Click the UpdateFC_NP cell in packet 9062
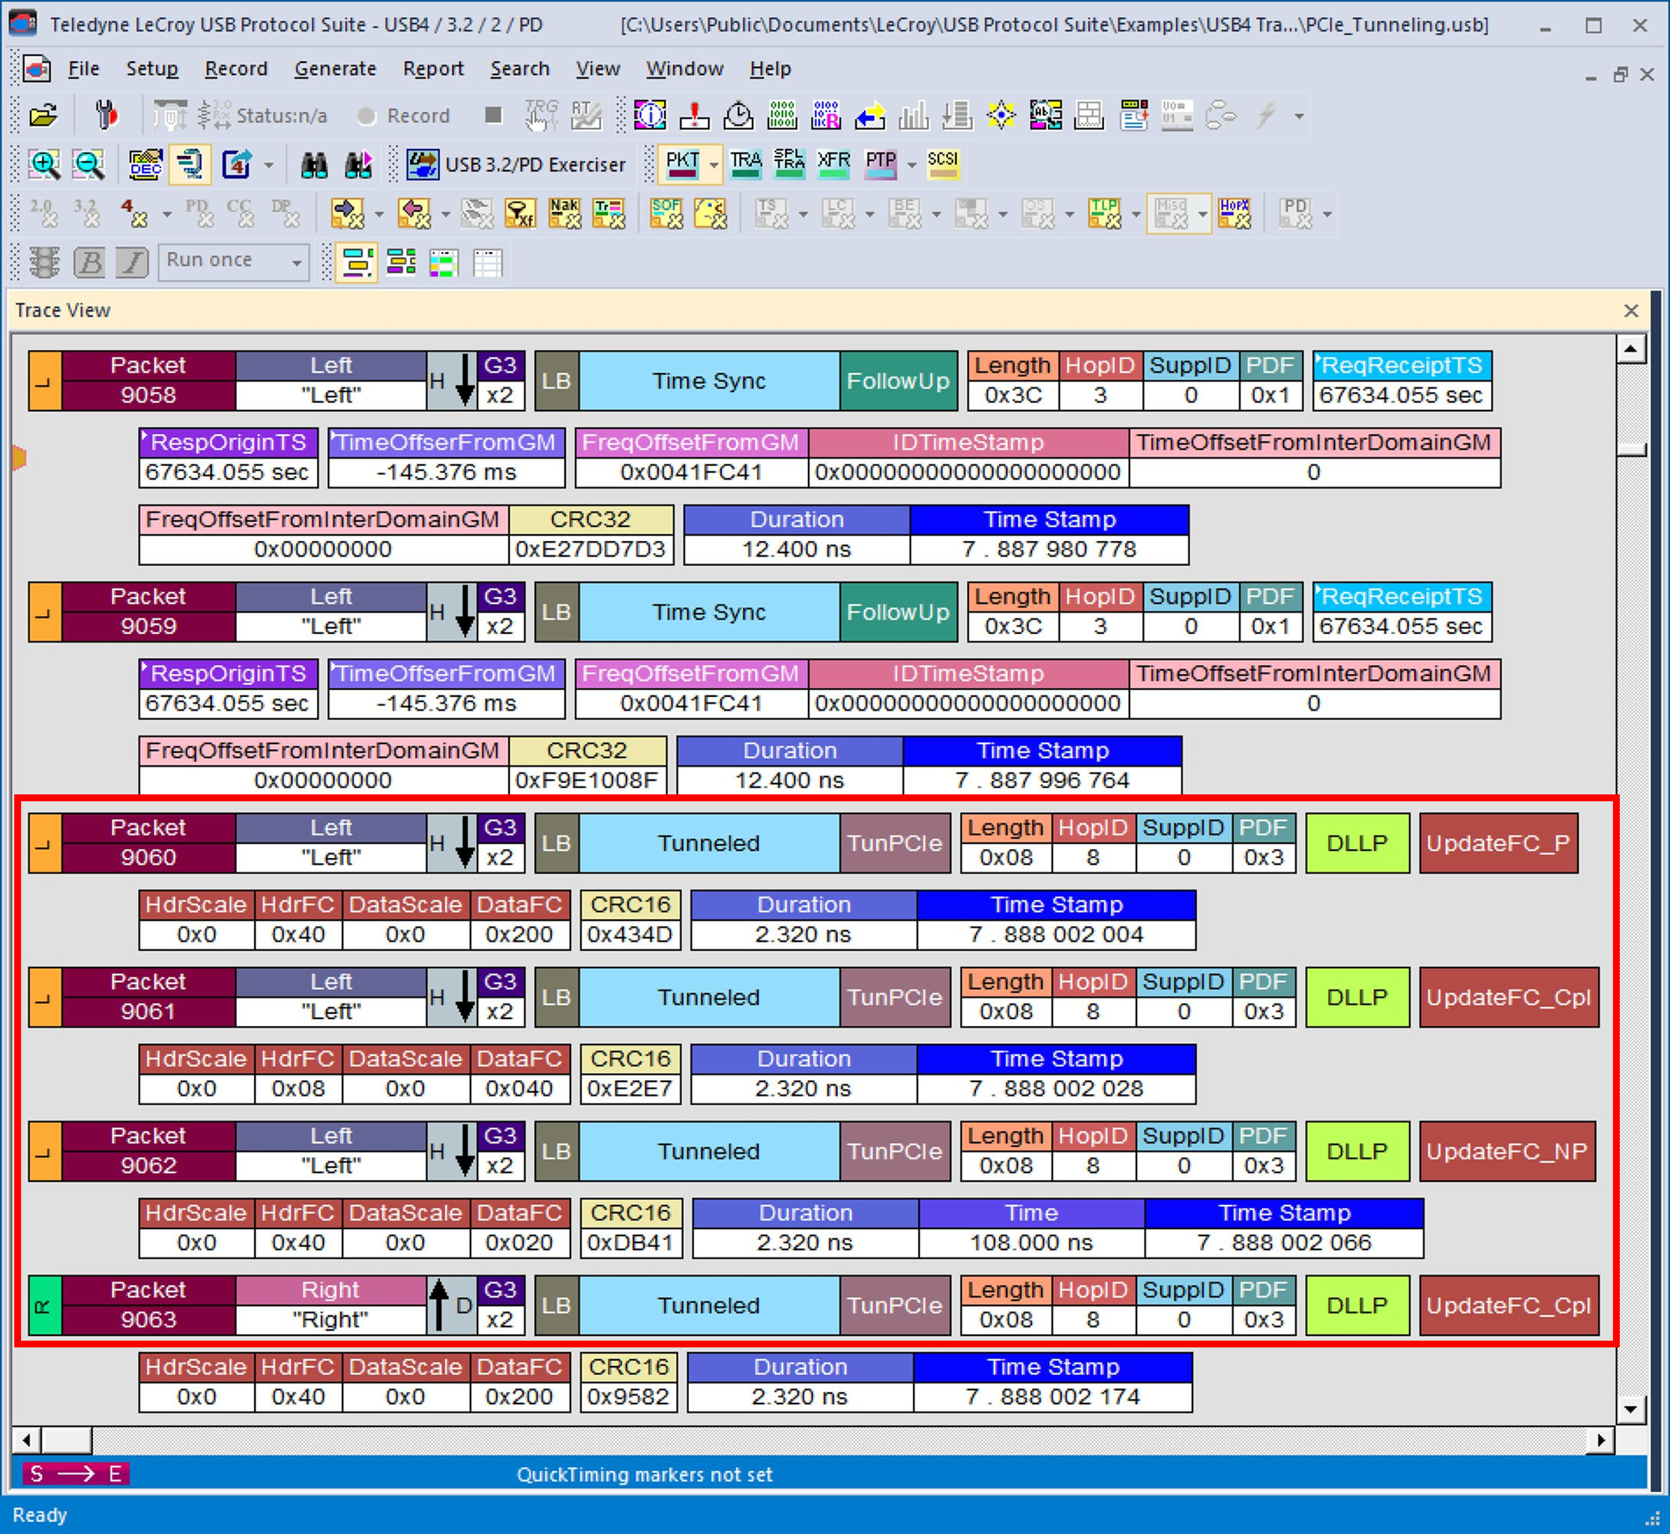The width and height of the screenshot is (1670, 1534). point(1507,1151)
